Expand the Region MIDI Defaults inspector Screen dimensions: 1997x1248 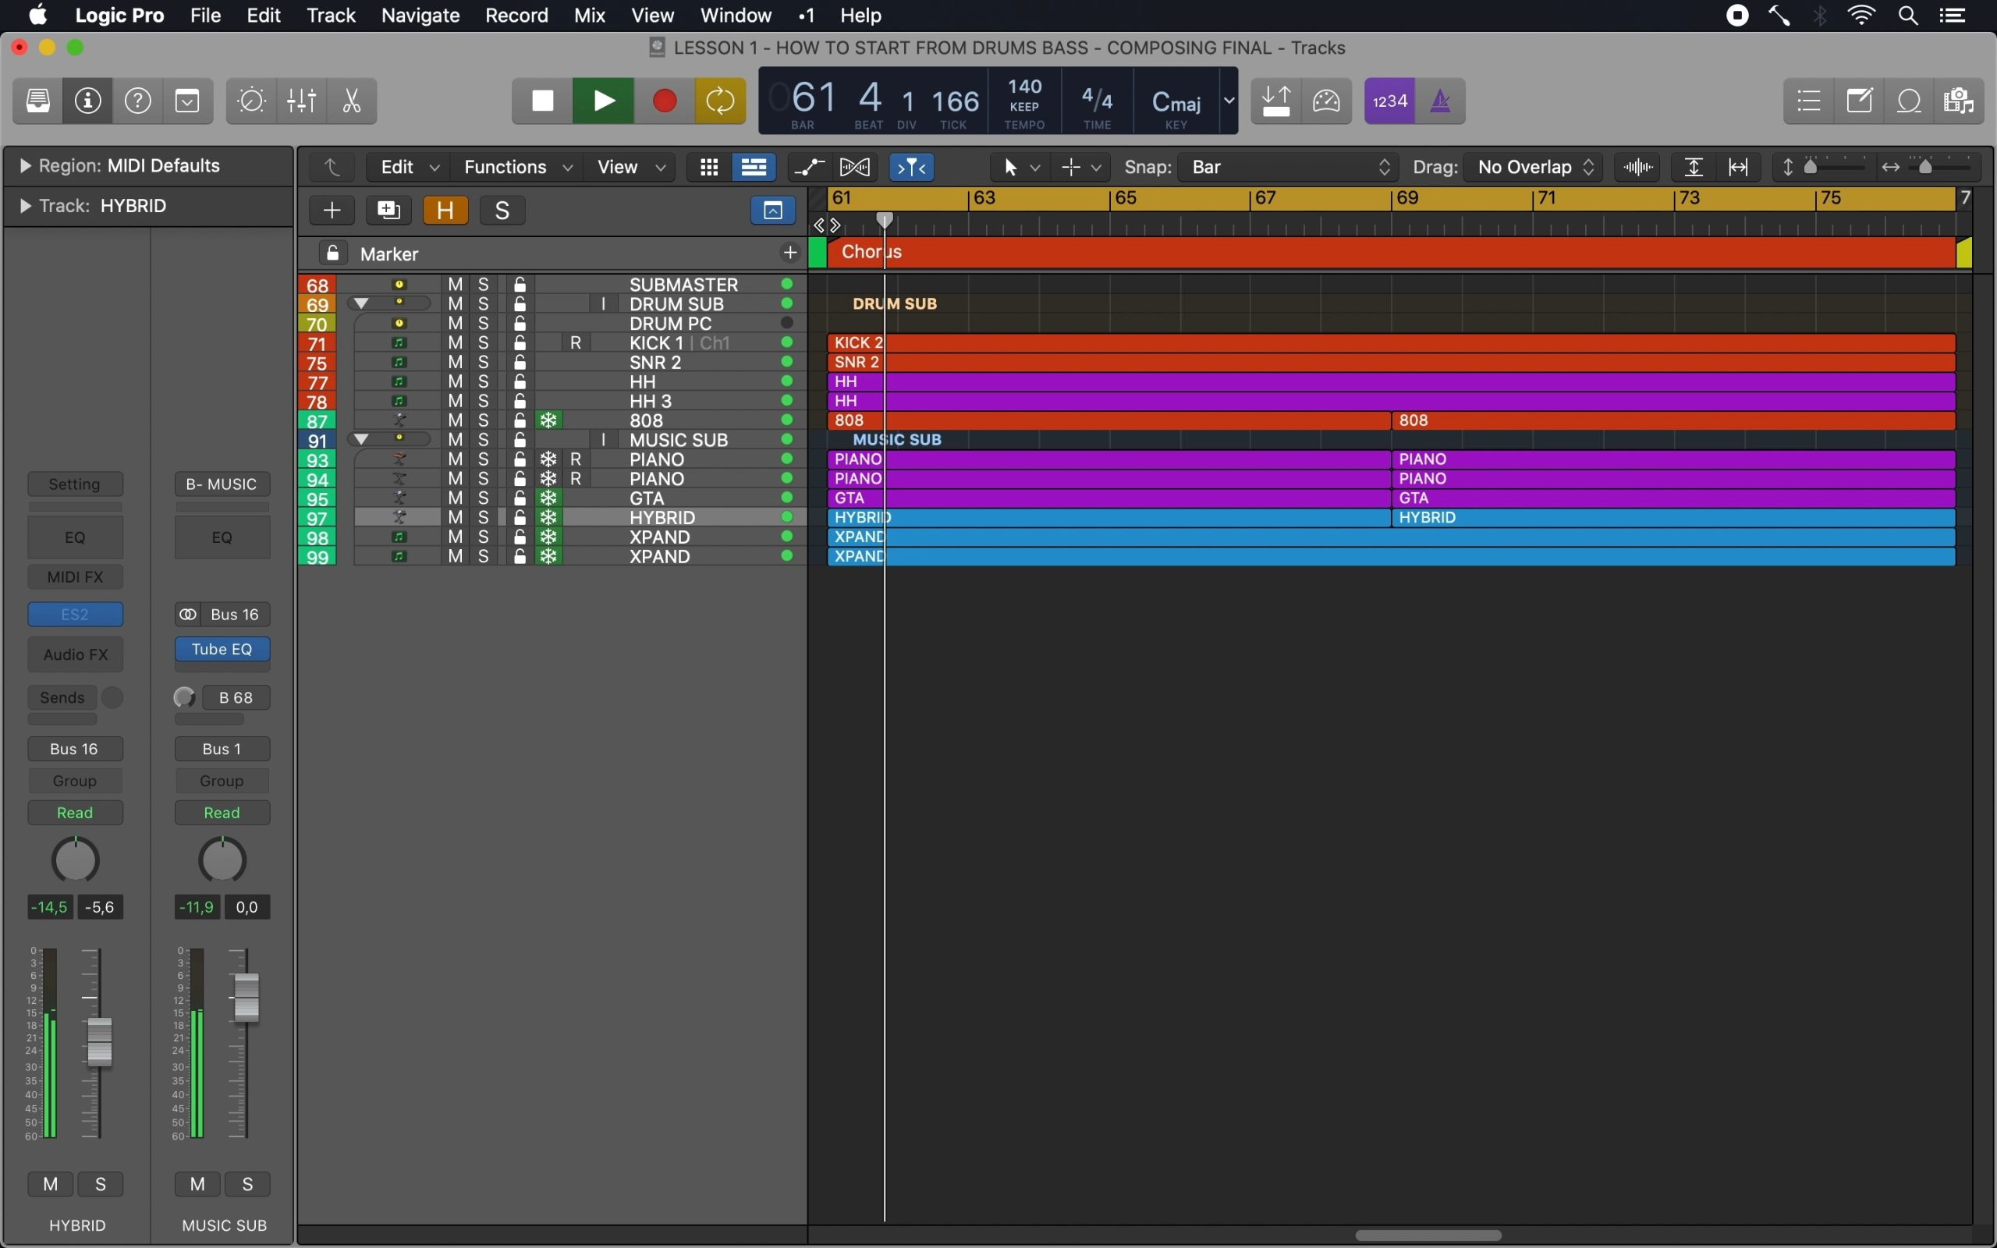point(25,166)
